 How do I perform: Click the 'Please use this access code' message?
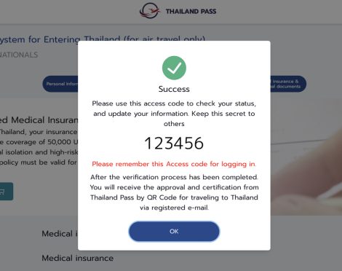174,114
